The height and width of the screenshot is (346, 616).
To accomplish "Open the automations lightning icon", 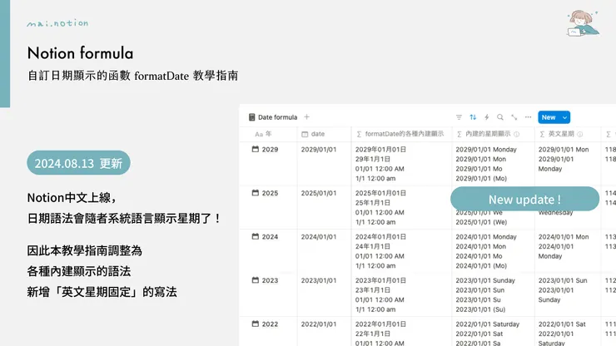I will coord(486,117).
